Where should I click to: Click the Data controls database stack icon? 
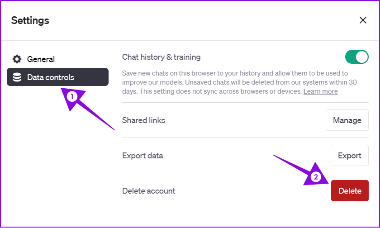[17, 77]
